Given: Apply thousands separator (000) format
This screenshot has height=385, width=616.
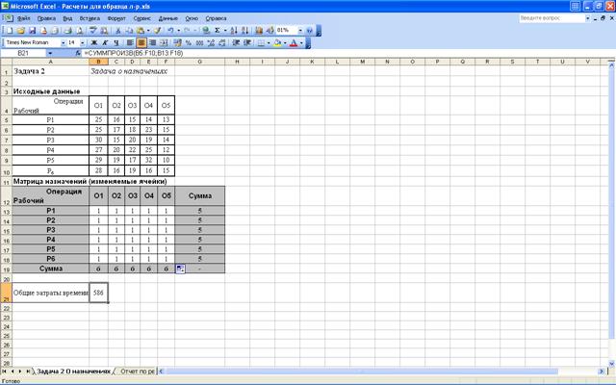Looking at the screenshot, I should pyautogui.click(x=199, y=42).
